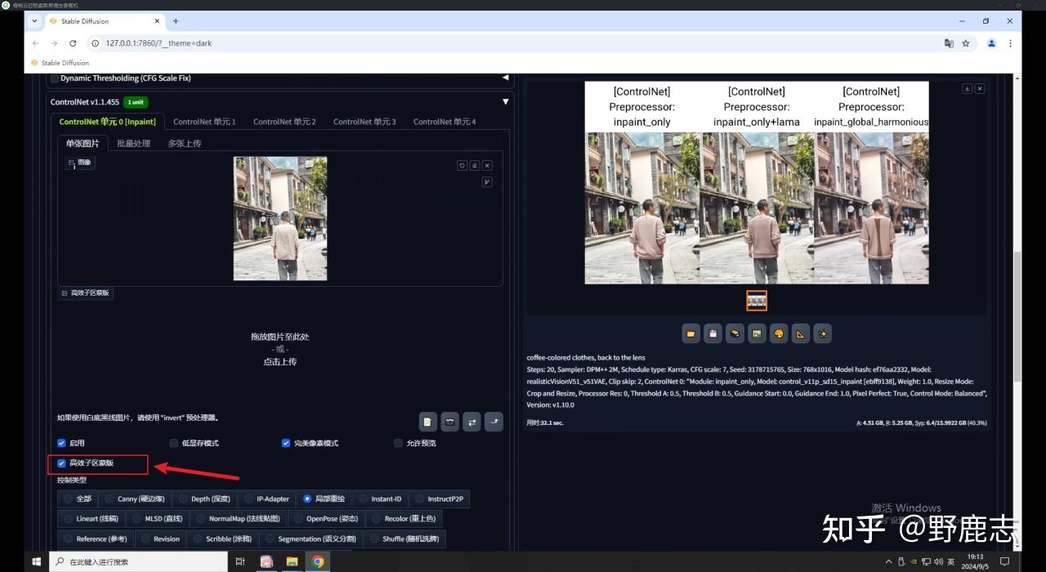This screenshot has height=572, width=1046.
Task: Open the 批量处理 tab
Action: coord(134,142)
